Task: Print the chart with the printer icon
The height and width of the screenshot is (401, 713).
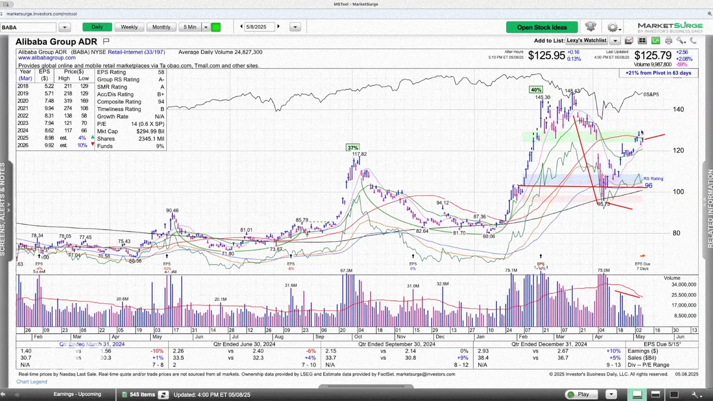Action: pos(669,40)
